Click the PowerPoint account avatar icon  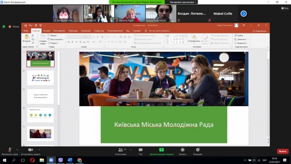236,26
